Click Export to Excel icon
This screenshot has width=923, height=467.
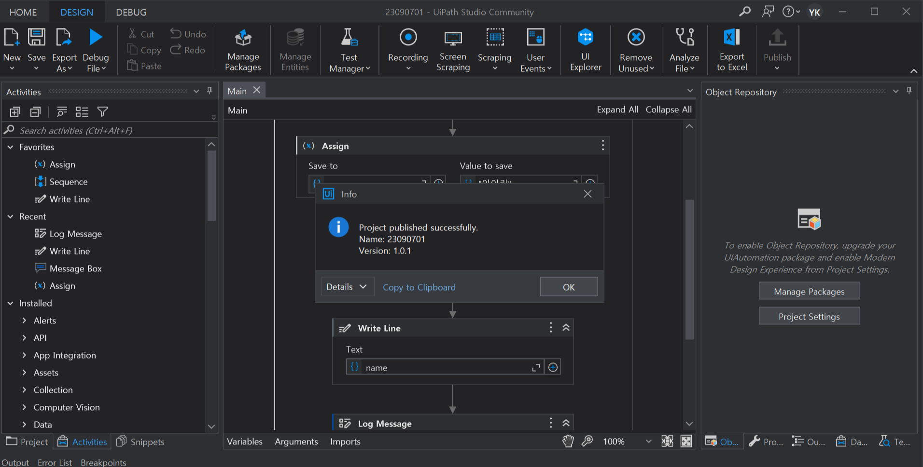click(732, 37)
